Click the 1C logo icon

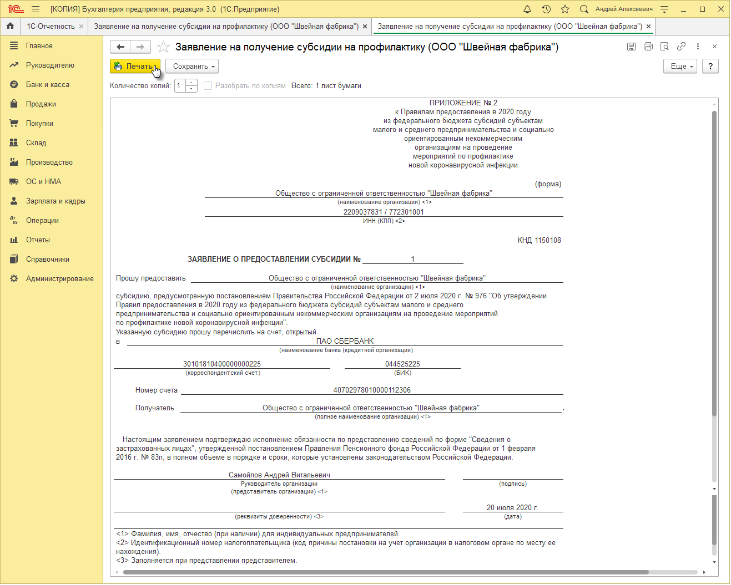coord(16,9)
